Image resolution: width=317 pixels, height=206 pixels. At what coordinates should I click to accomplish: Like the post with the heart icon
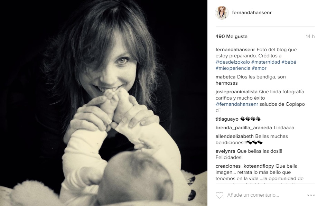(220, 195)
